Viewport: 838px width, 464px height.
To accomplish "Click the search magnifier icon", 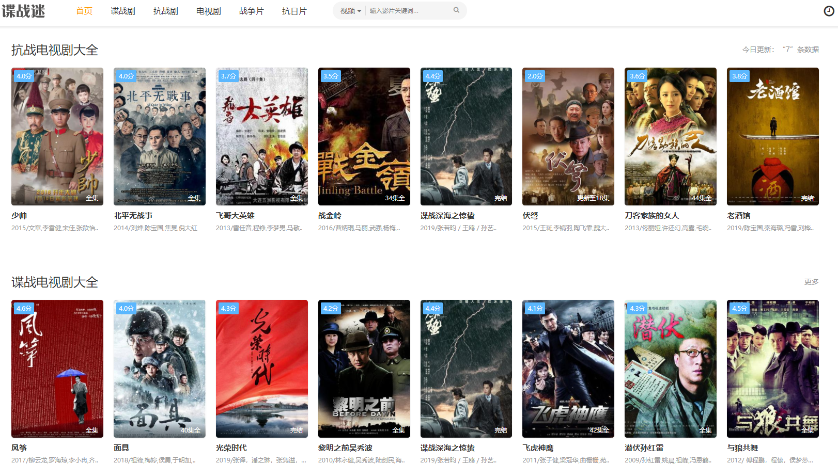I will pyautogui.click(x=456, y=10).
